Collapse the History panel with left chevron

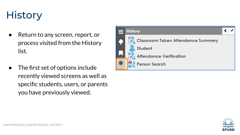225,31
